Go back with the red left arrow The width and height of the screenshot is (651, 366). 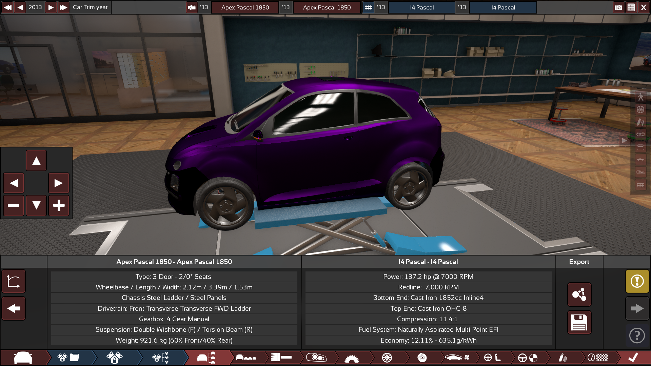coord(14,308)
